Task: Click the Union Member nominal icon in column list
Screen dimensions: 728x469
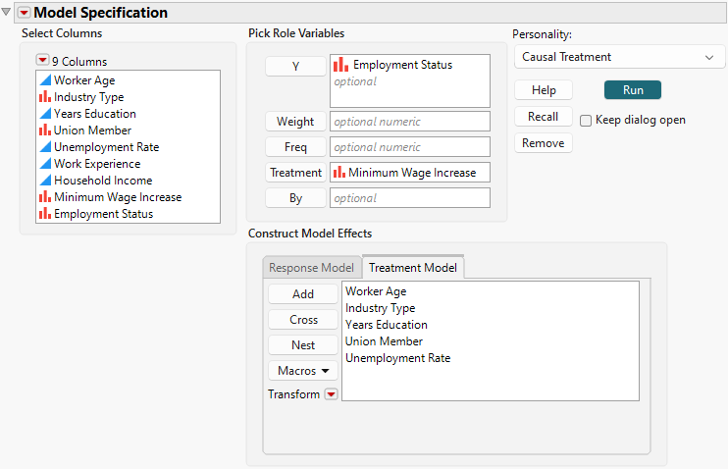Action: [44, 130]
